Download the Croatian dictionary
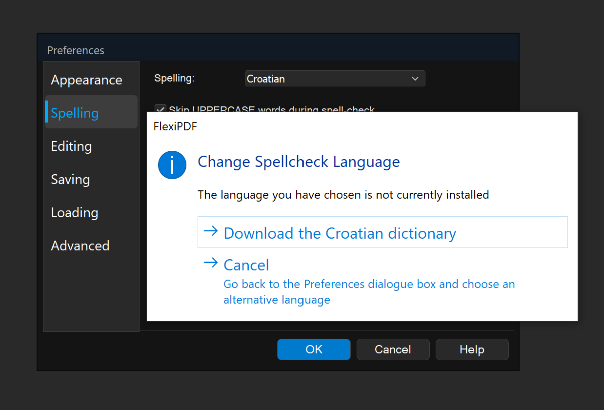 coord(340,233)
